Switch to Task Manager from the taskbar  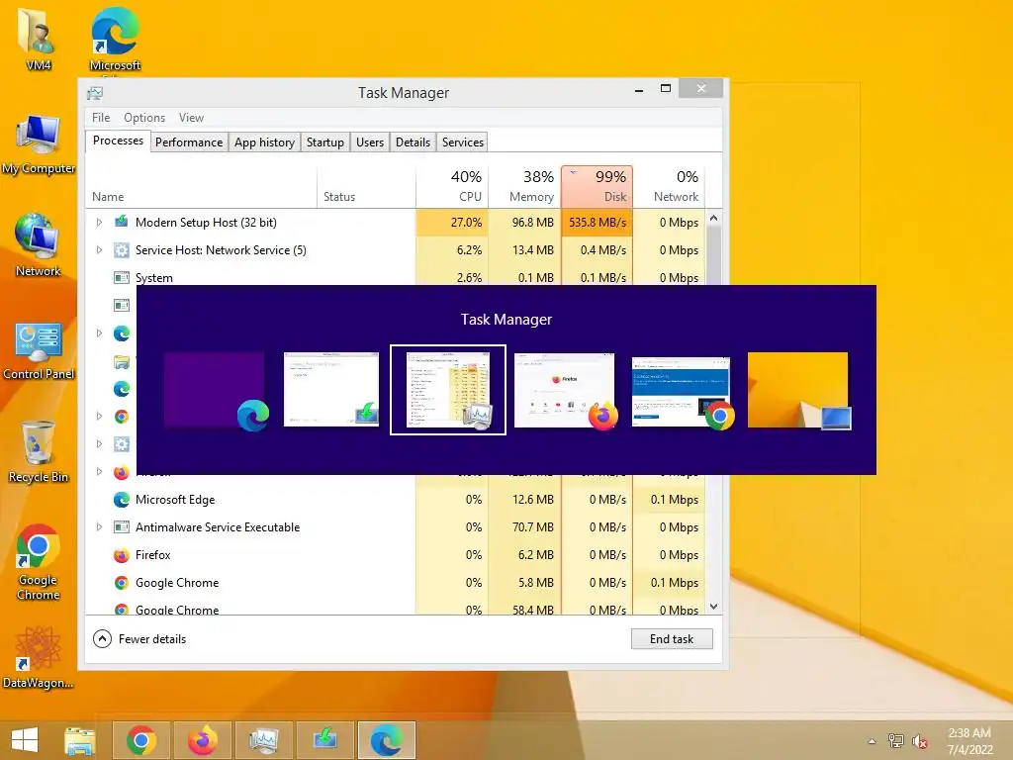263,740
